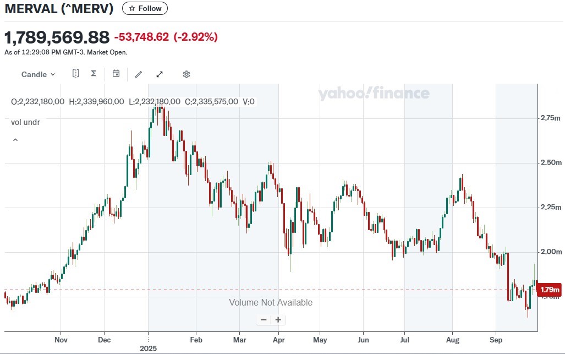Click the 1.79m current price tag
This screenshot has height=354, width=565.
click(550, 290)
